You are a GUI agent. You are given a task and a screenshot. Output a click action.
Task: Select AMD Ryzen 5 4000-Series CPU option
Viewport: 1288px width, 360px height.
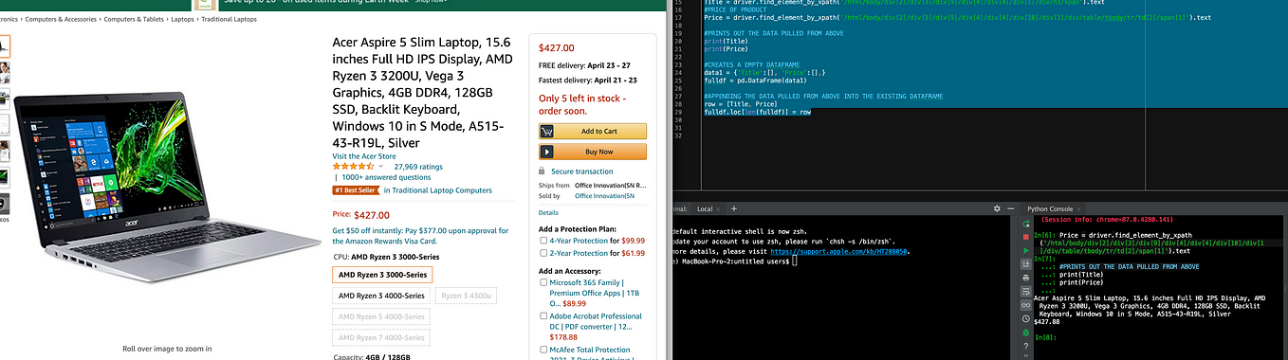click(x=382, y=316)
